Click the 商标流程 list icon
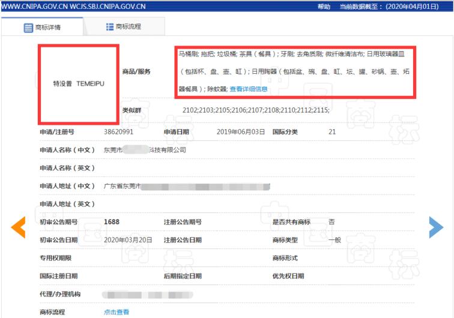454x318 pixels. click(110, 27)
